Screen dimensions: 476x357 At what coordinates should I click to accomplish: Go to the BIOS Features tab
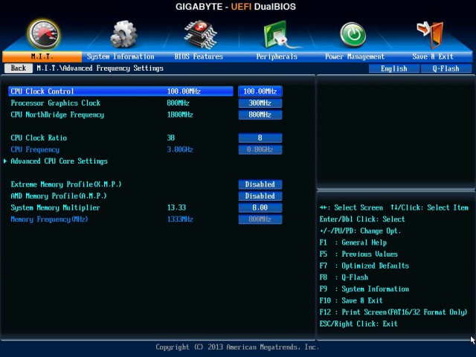199,57
